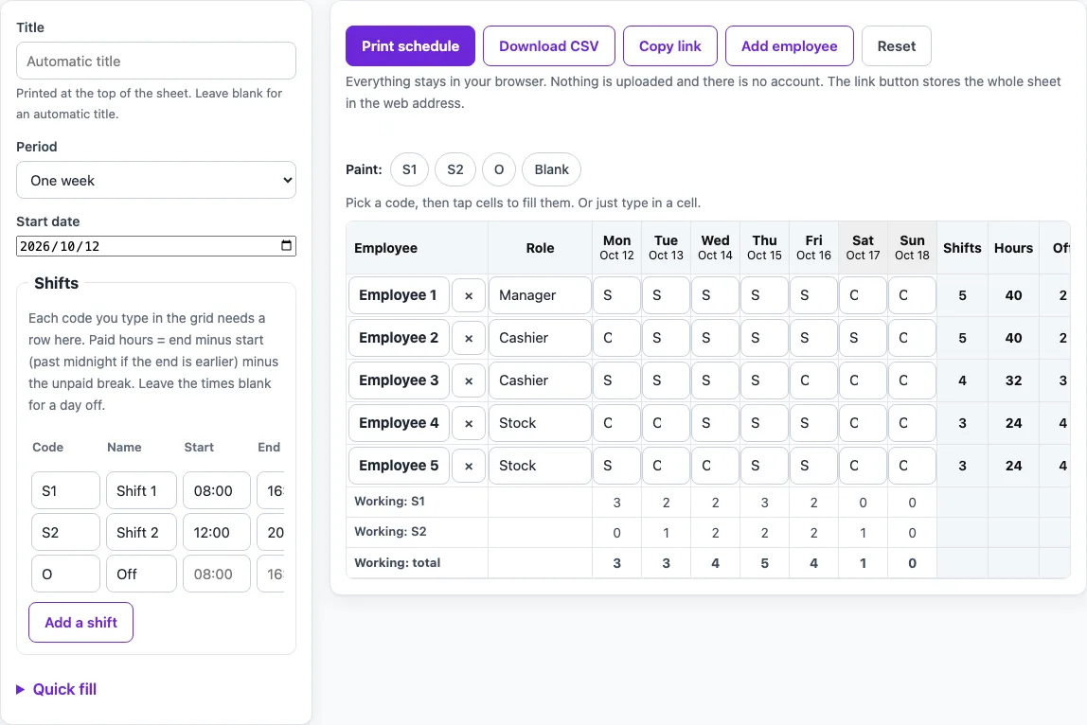Remove Employee 3 with its × button
Viewport: 1087px width, 725px height.
pos(469,380)
